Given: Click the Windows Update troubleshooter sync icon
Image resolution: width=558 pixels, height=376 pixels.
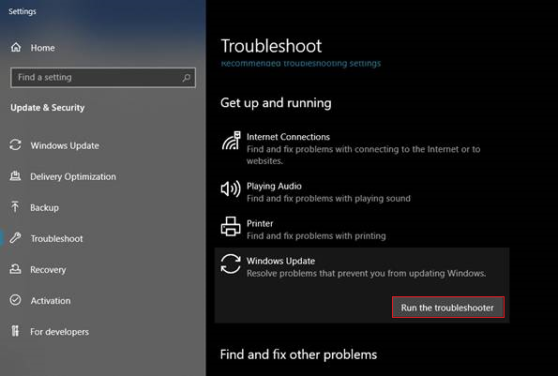Looking at the screenshot, I should [x=231, y=263].
